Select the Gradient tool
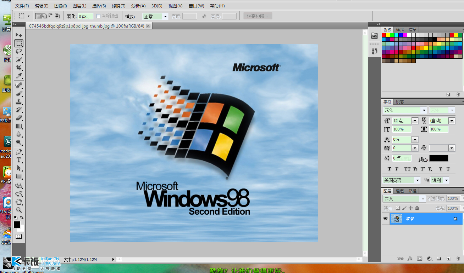 click(19, 126)
